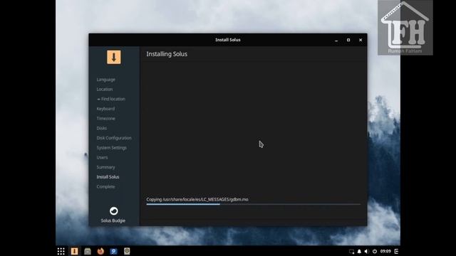Click the Solus Budgie label

point(113,220)
